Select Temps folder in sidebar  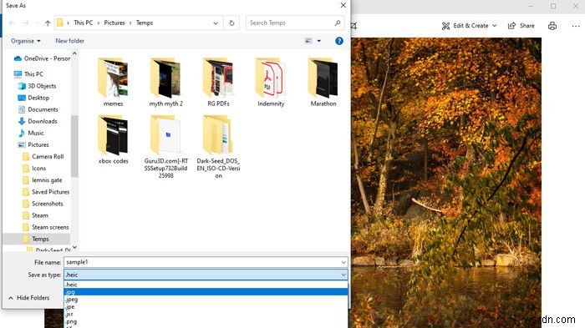point(37,239)
